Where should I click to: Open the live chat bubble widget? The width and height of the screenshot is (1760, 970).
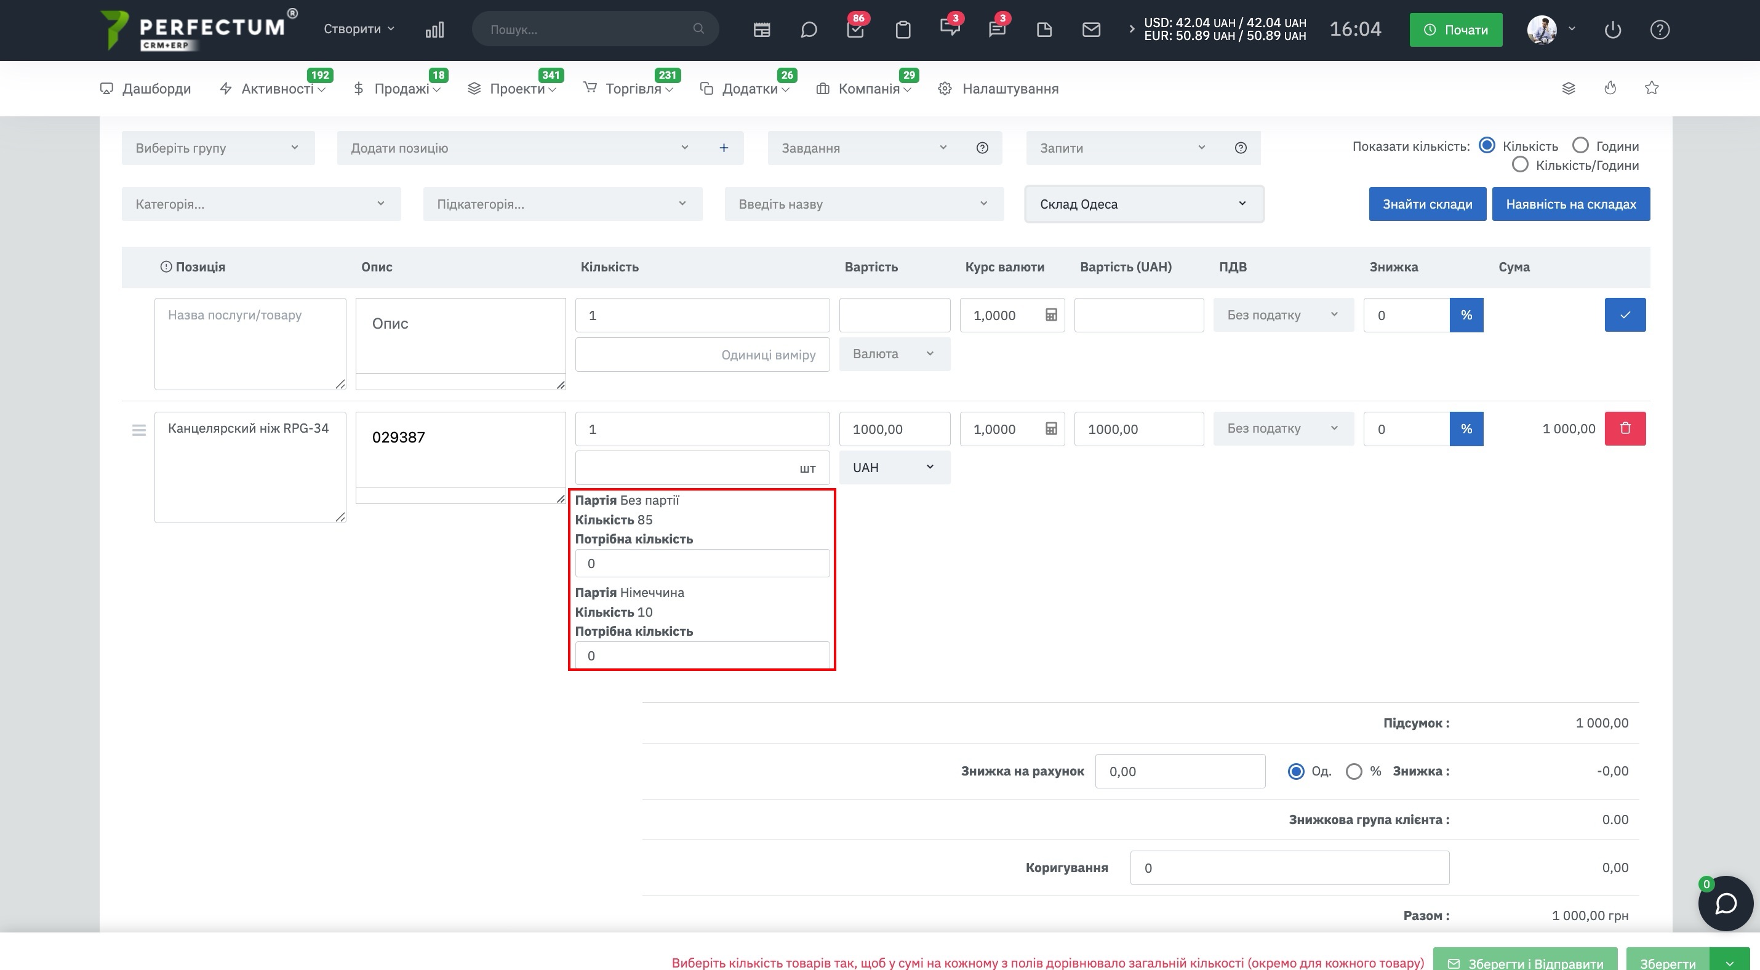point(1725,903)
